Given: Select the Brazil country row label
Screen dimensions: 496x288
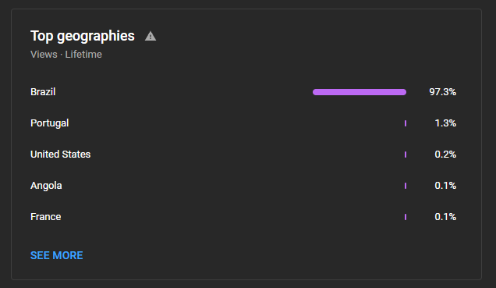Looking at the screenshot, I should click(x=43, y=92).
